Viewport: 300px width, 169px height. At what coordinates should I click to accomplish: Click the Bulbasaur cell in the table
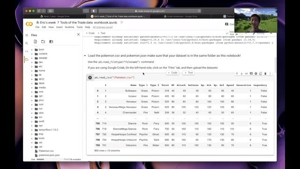pyautogui.click(x=131, y=91)
